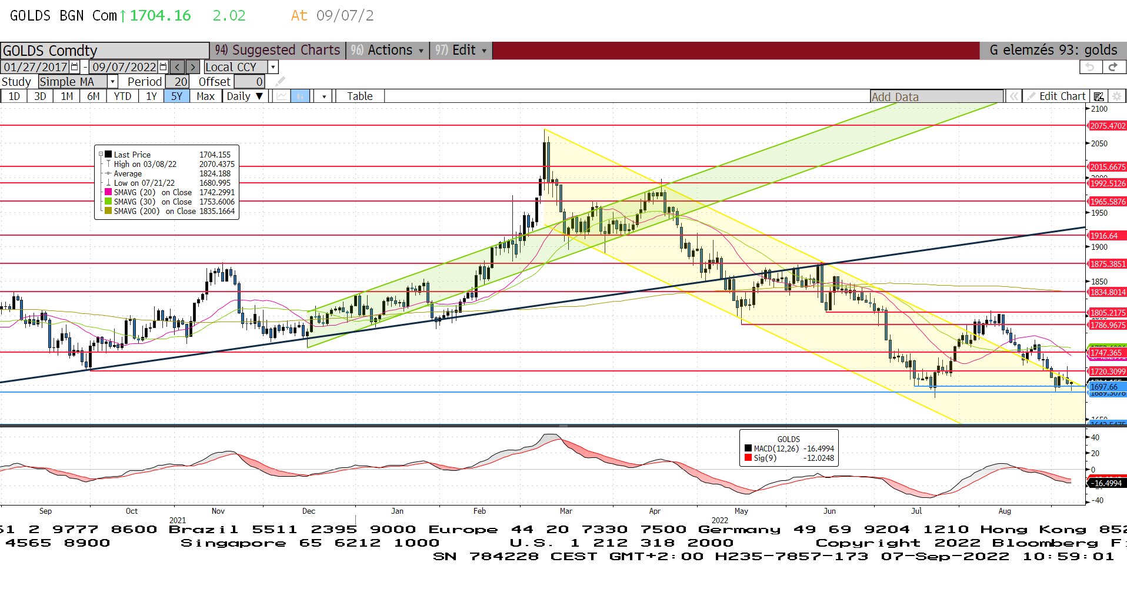
Task: Click the pink SMAVG (20) color swatch
Action: tap(108, 192)
